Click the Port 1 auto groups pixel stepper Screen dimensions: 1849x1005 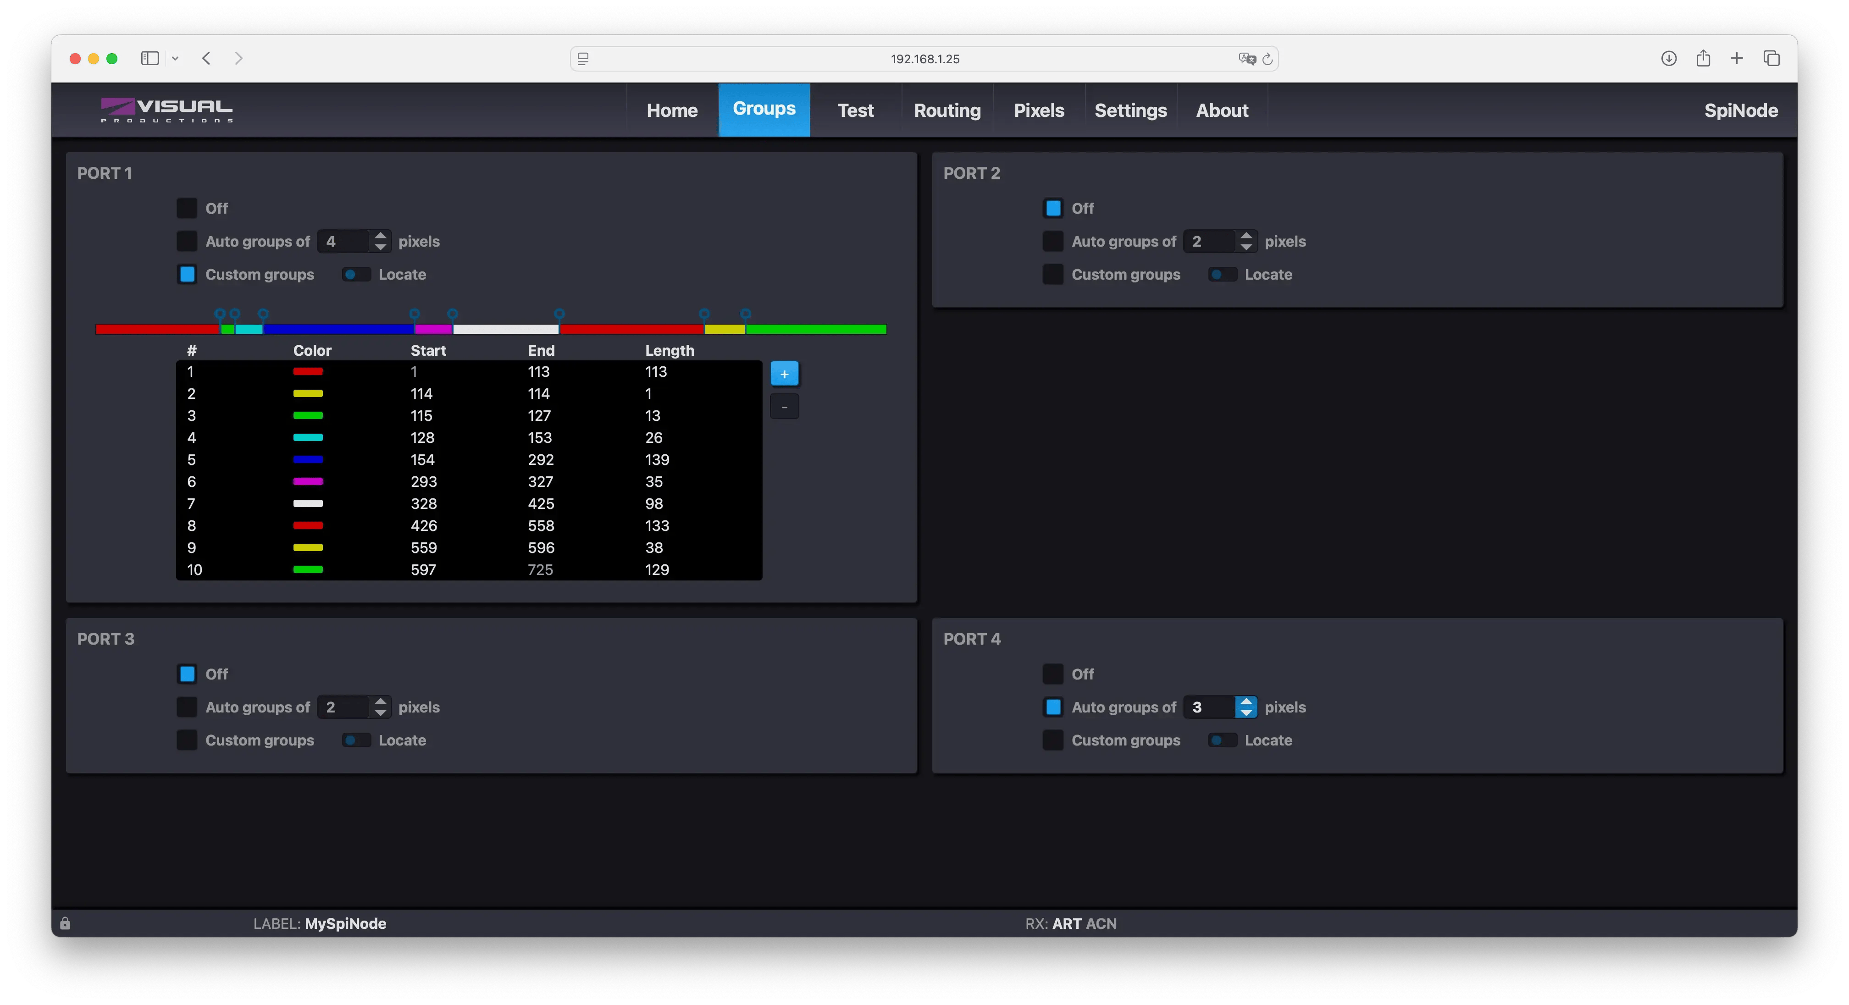click(x=381, y=241)
